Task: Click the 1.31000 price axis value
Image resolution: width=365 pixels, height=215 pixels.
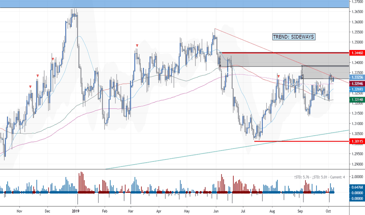Action: pyautogui.click(x=357, y=124)
